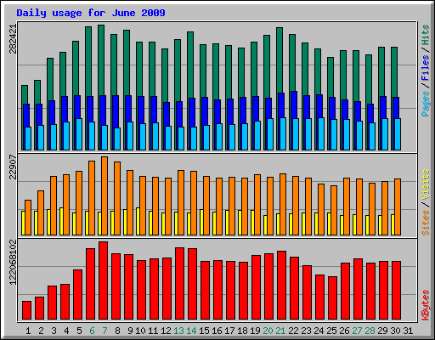Viewport: 435px width, 340px height.
Task: Click day label 24 on the x-axis
Action: pos(319,331)
